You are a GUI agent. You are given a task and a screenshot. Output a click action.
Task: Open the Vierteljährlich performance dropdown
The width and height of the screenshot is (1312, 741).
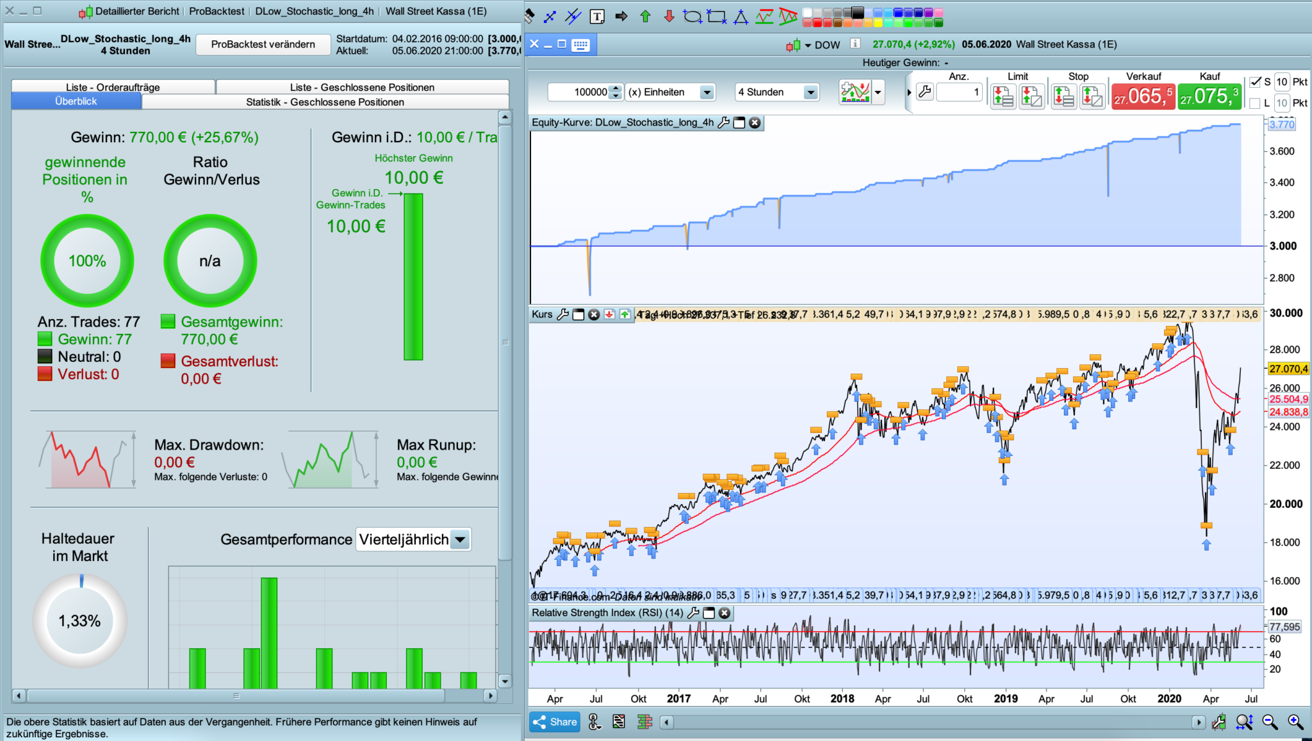(x=460, y=540)
